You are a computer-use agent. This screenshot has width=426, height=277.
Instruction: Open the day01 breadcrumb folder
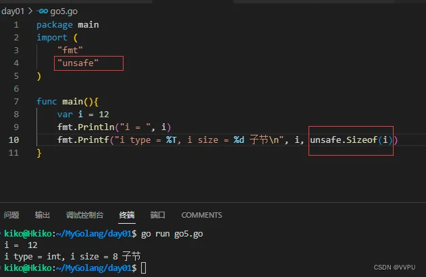click(13, 11)
